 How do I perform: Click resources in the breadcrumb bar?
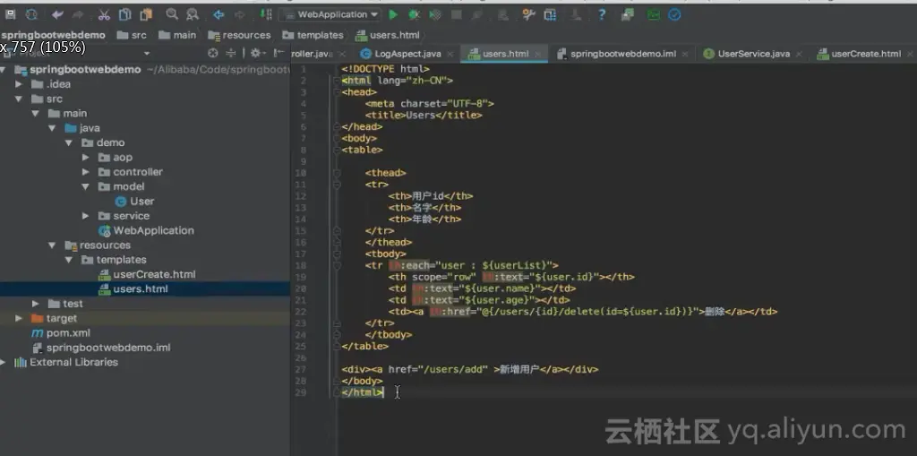pyautogui.click(x=240, y=35)
